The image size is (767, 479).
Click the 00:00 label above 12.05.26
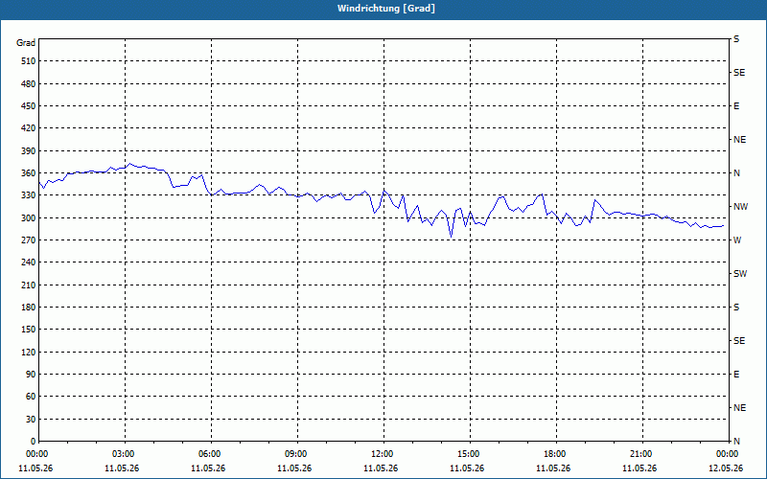[730, 454]
